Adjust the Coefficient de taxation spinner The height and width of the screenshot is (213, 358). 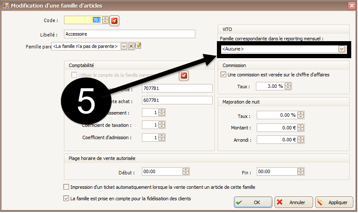[162, 125]
